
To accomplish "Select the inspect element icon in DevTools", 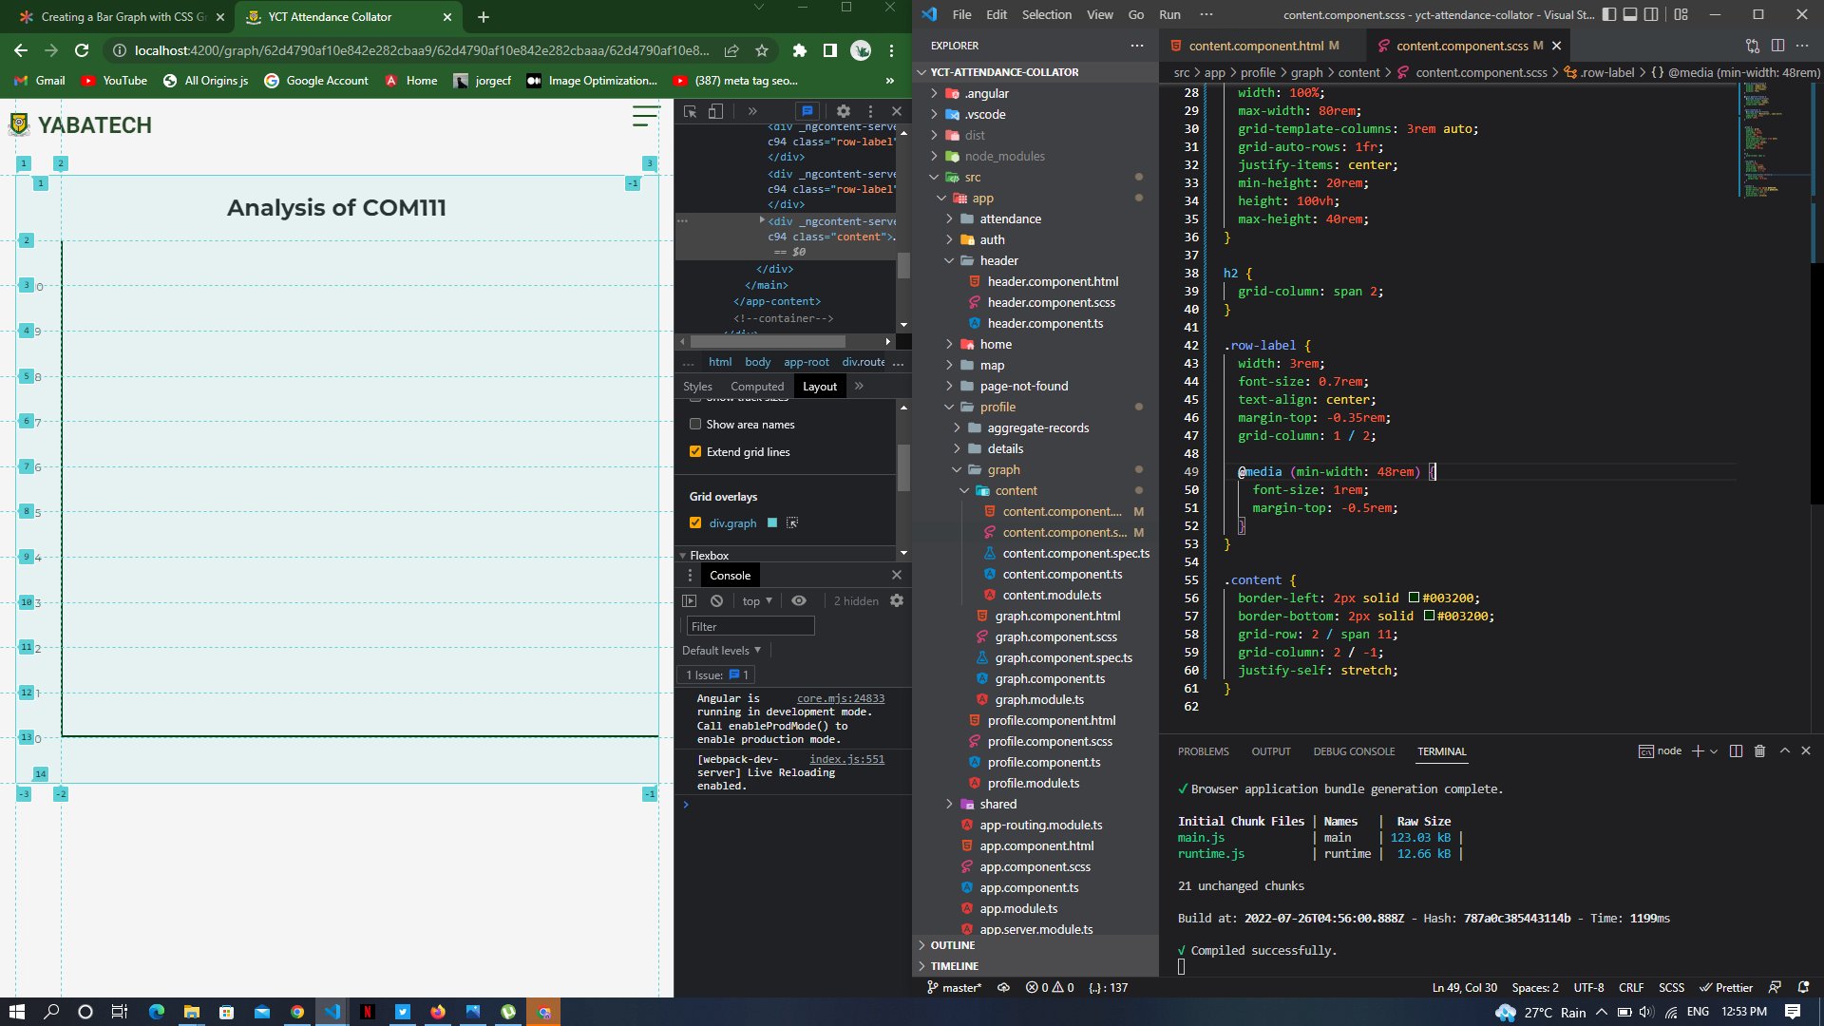I will pyautogui.click(x=690, y=111).
